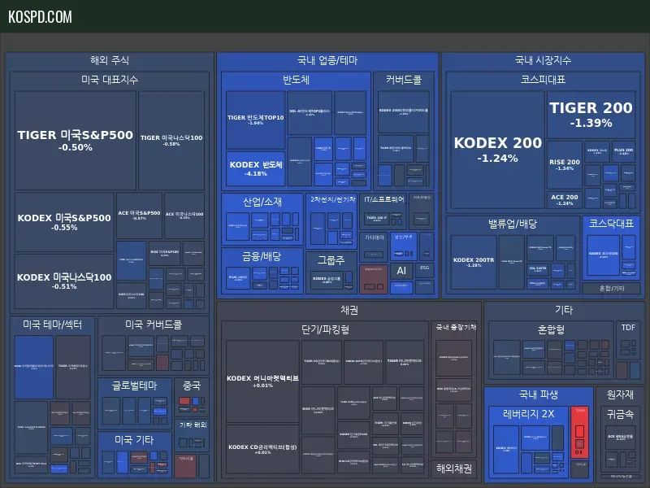650x488 pixels.
Task: Select the 금융/배당 group header
Action: click(x=262, y=257)
